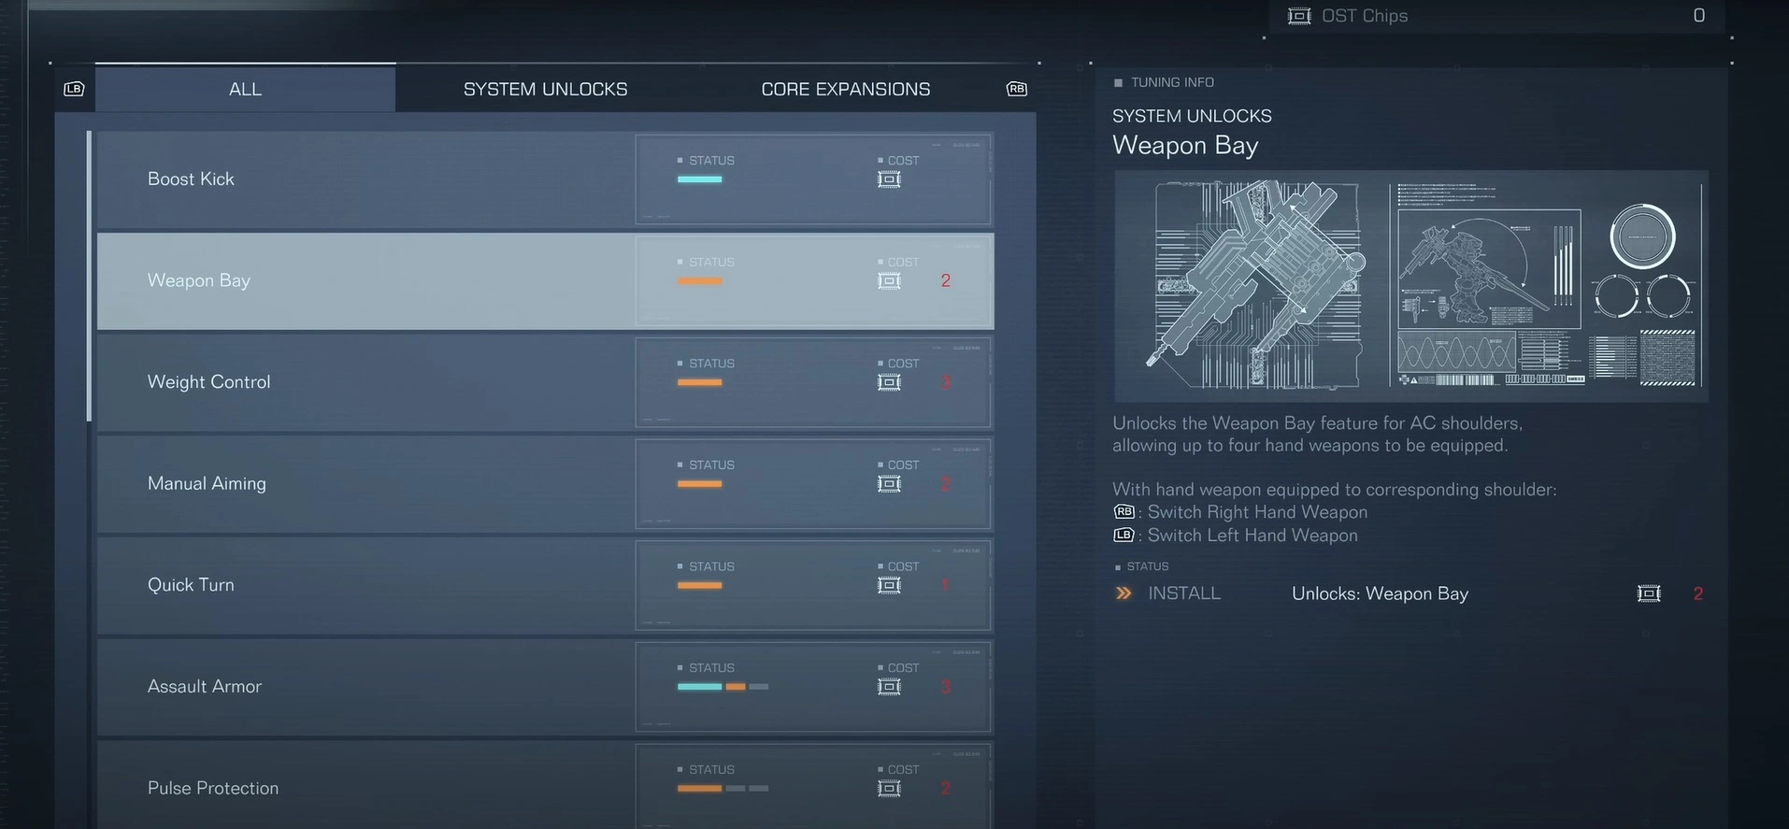Switch to the CORE EXPANSIONS tab
1789x829 pixels.
(845, 89)
